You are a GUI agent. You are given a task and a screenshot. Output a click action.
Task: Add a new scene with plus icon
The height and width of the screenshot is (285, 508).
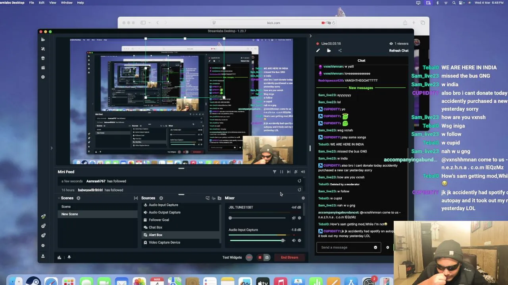[x=78, y=198]
